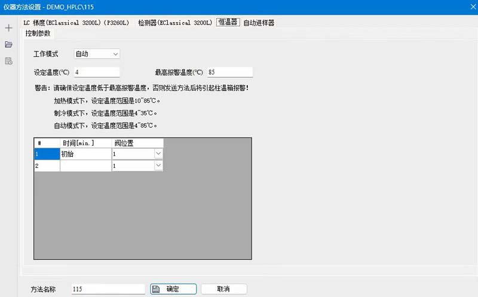
Task: Click the save icon on 确定 button
Action: pos(156,289)
